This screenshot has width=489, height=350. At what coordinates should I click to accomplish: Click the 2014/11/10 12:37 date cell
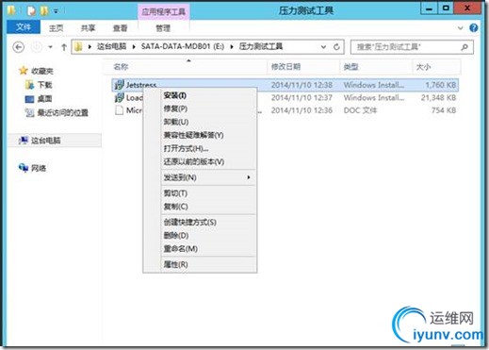(302, 98)
